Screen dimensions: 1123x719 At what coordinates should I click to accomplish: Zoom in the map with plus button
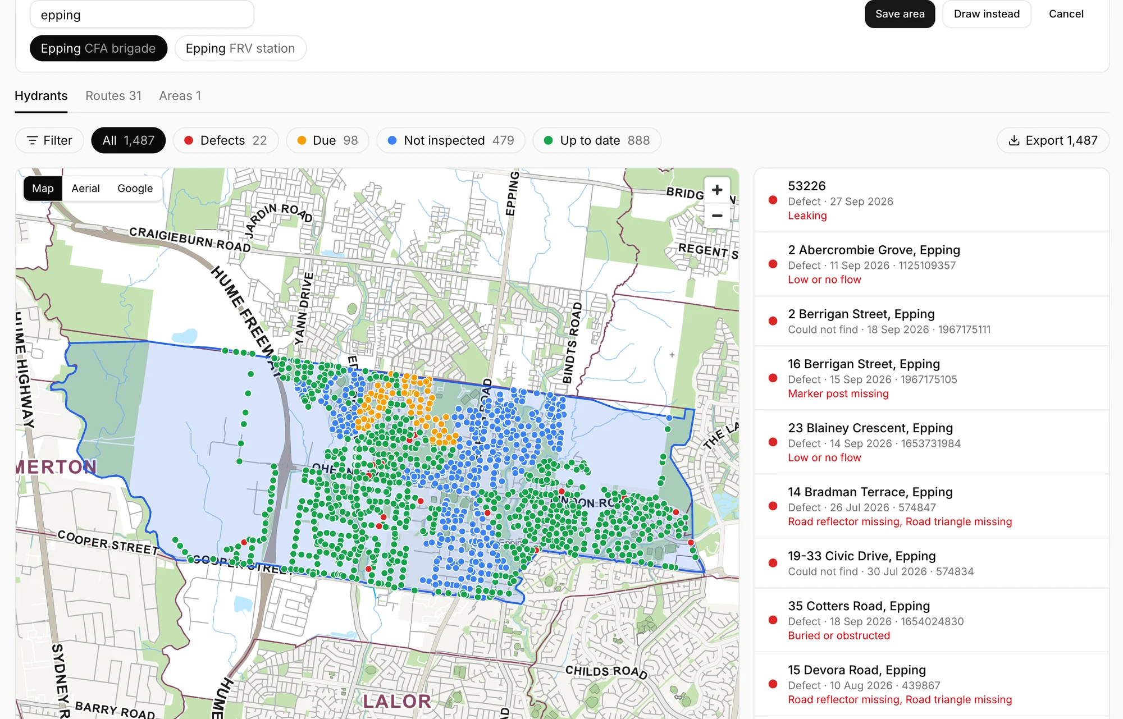point(717,190)
